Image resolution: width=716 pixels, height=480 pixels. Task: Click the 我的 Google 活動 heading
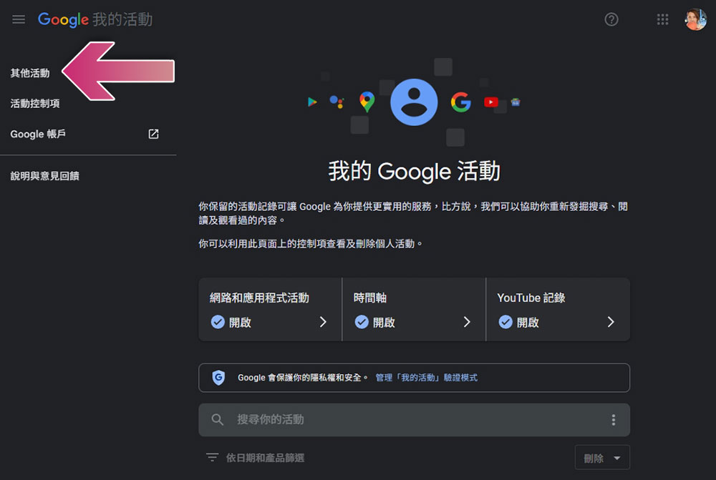[x=414, y=172]
